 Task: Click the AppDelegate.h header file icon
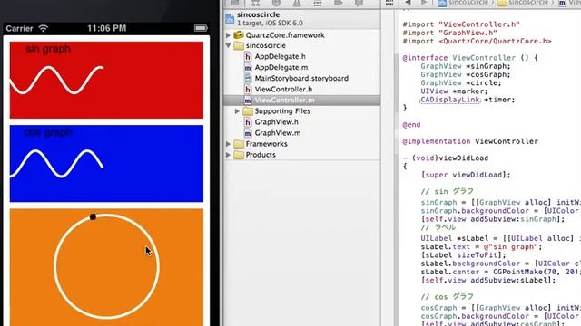(248, 56)
